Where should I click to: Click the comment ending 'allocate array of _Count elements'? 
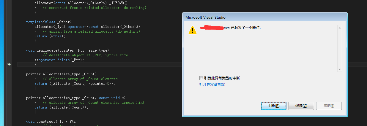click(80, 79)
